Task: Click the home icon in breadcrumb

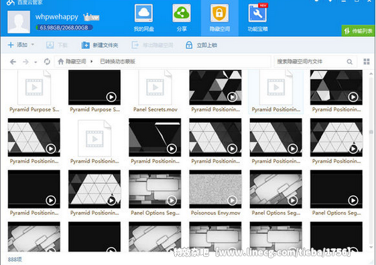Action: coord(61,62)
